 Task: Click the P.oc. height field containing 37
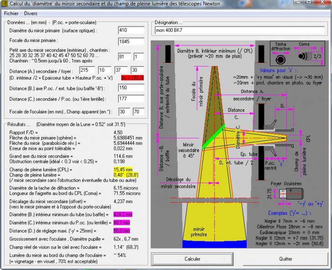point(121,70)
